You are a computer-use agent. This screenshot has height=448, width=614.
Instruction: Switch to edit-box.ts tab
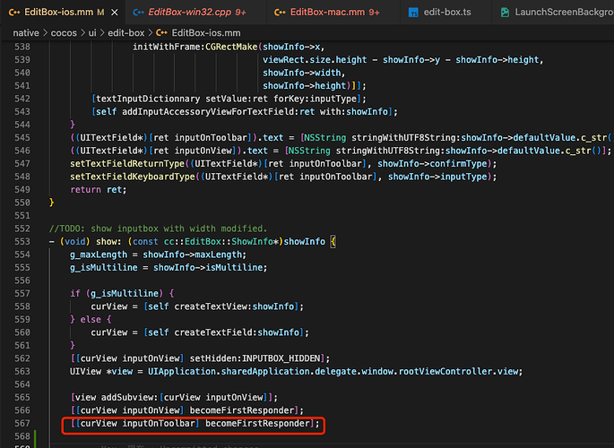click(x=447, y=13)
